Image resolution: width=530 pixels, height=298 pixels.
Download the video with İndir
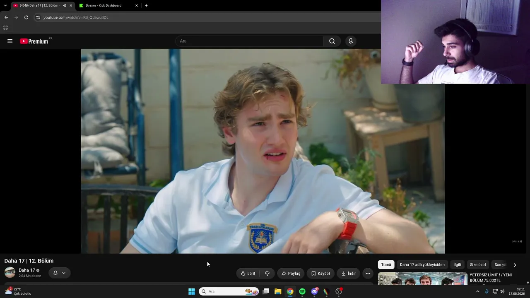pyautogui.click(x=348, y=274)
